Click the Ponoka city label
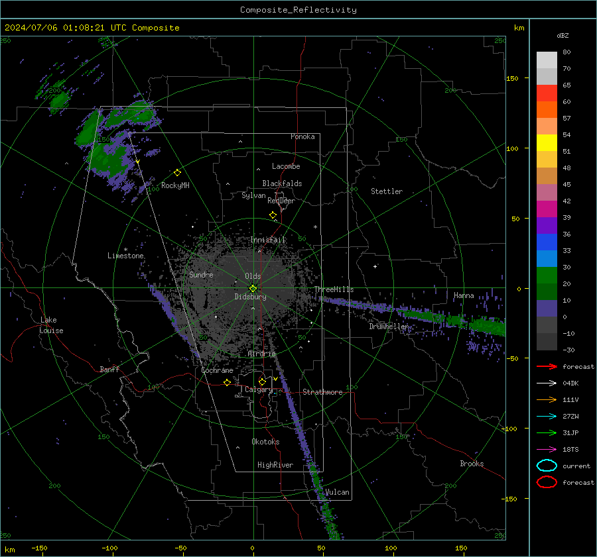Screen dimensions: 597x557 pyautogui.click(x=302, y=136)
